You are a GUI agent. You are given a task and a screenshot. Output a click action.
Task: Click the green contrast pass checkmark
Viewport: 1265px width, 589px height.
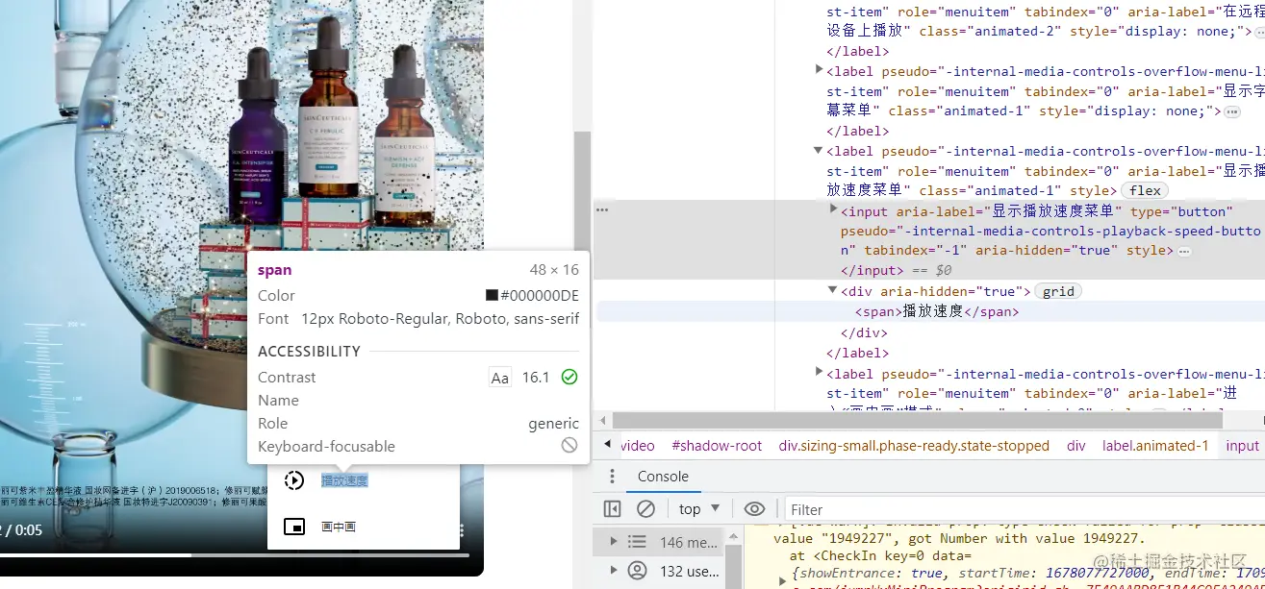point(569,378)
